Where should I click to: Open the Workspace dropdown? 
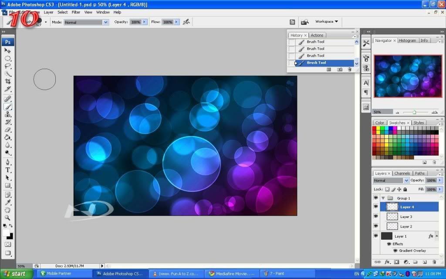[x=327, y=22]
